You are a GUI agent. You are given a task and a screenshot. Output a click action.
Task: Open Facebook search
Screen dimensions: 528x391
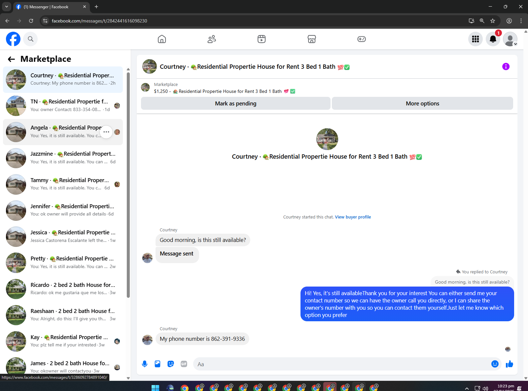point(30,39)
